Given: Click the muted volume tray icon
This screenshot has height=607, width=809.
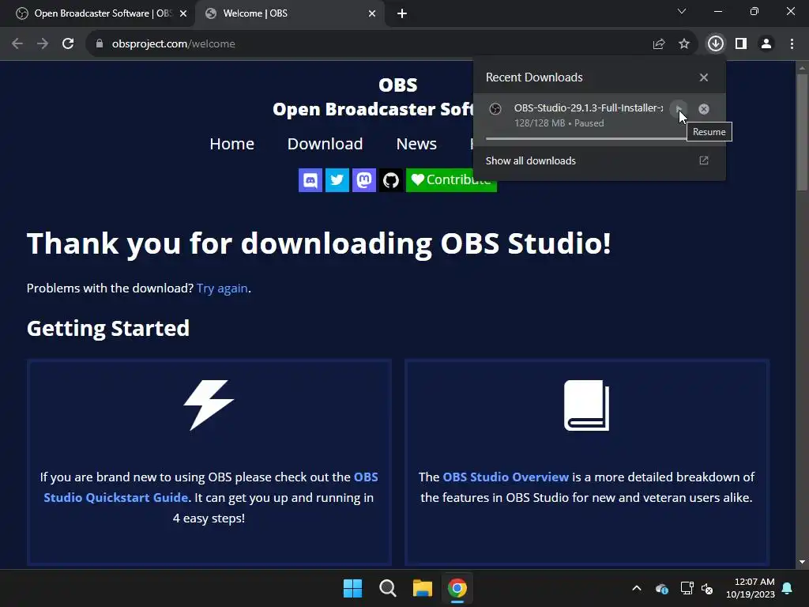Looking at the screenshot, I should (707, 588).
